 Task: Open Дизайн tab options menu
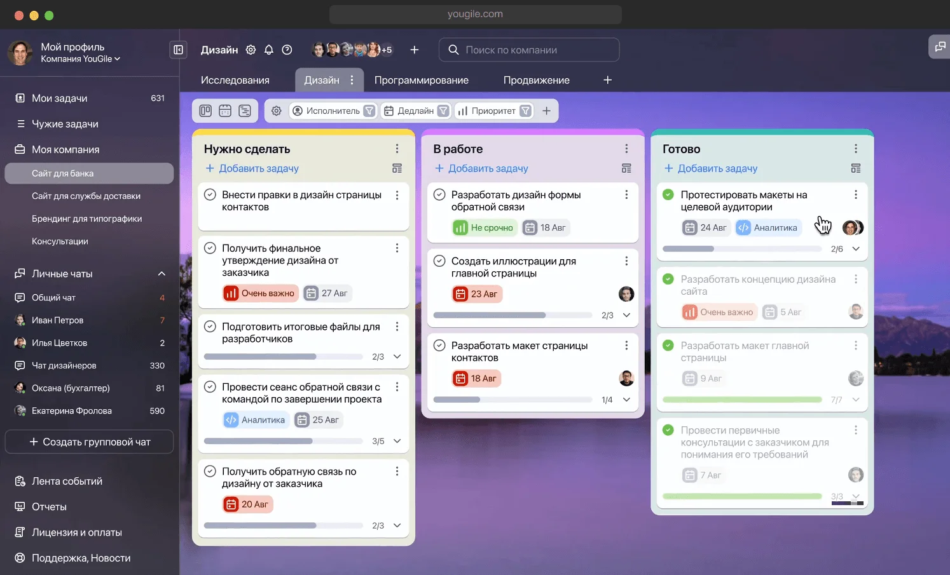(352, 80)
